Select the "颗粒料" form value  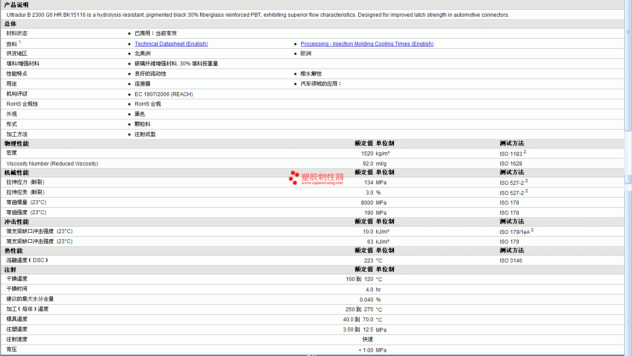coord(143,124)
